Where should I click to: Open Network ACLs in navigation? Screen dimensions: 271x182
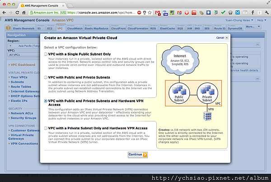(x=22, y=113)
